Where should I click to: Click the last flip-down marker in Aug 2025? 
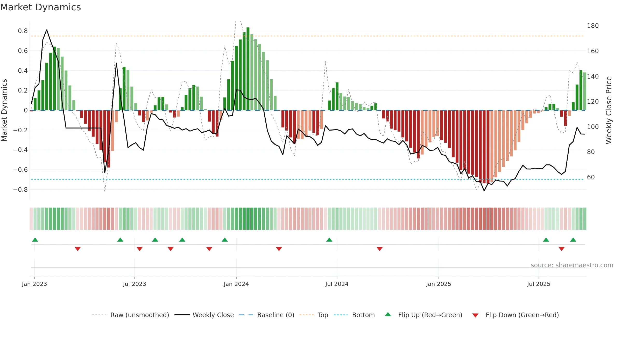coord(562,249)
